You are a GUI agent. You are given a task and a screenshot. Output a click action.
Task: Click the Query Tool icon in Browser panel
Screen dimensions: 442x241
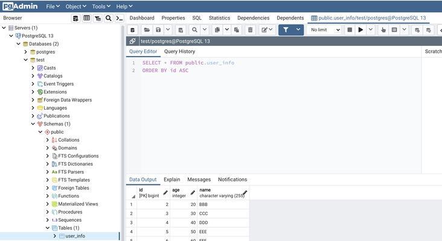[x=76, y=18]
